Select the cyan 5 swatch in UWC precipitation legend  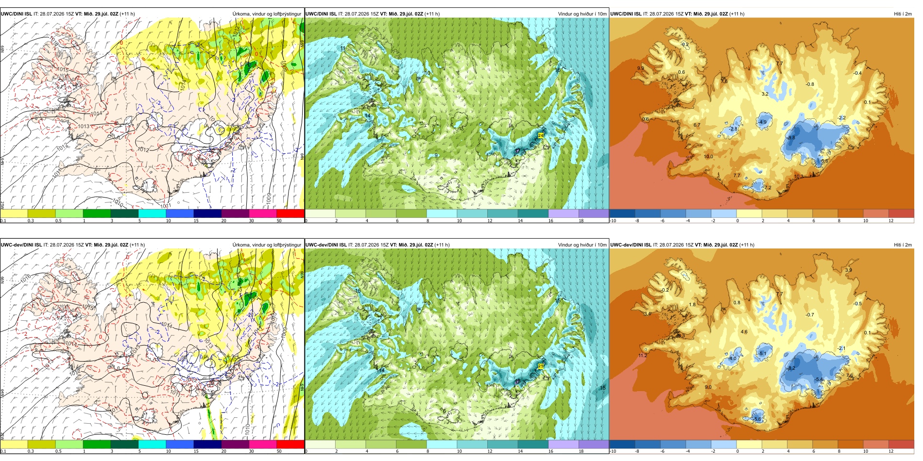click(x=152, y=213)
